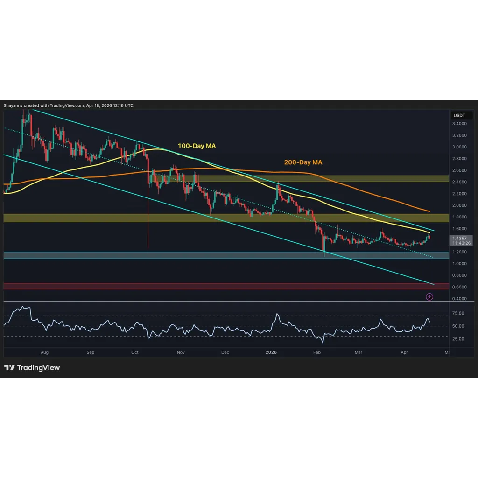Click the 2026 label on time axis
Image resolution: width=478 pixels, height=478 pixels.
click(x=271, y=352)
